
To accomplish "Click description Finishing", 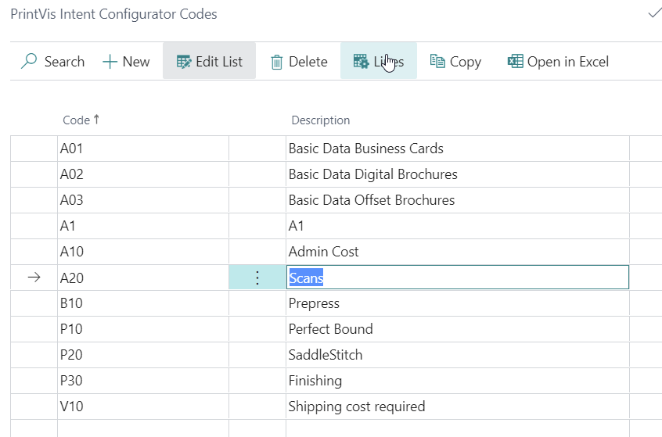I will point(315,381).
